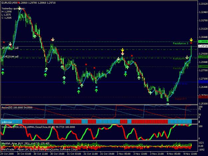Select the Support 1 label
The image size is (208, 156).
[x=181, y=99]
